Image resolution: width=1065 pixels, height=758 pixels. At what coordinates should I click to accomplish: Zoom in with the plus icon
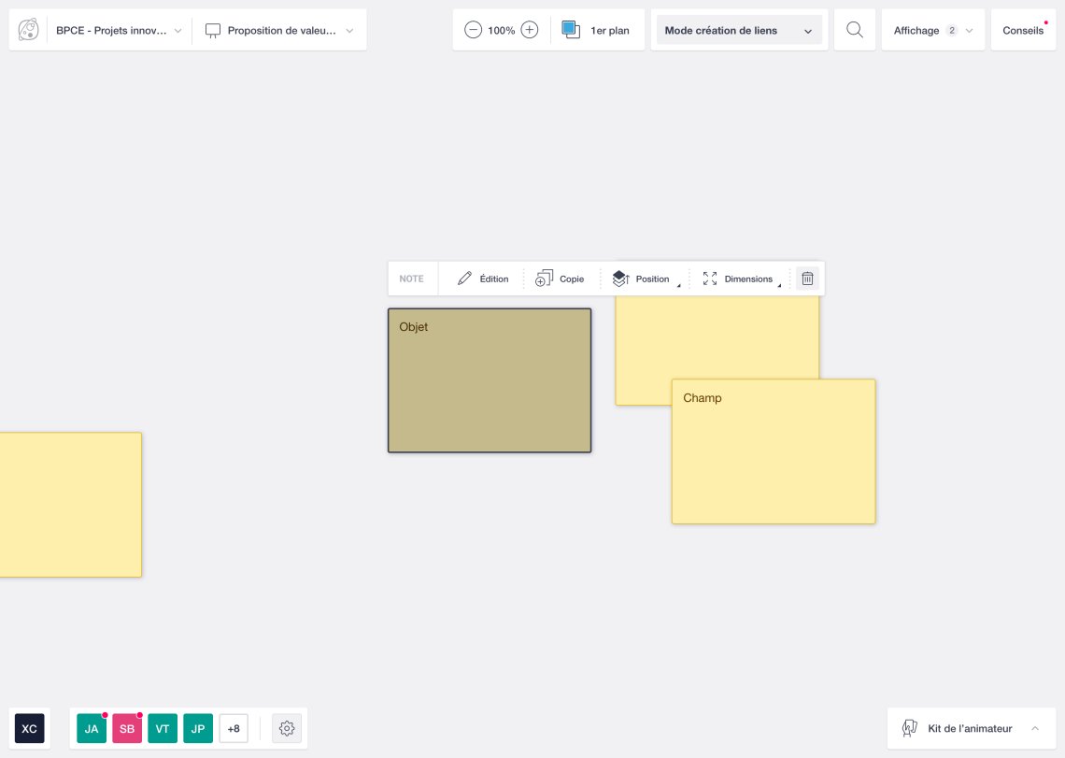[530, 30]
